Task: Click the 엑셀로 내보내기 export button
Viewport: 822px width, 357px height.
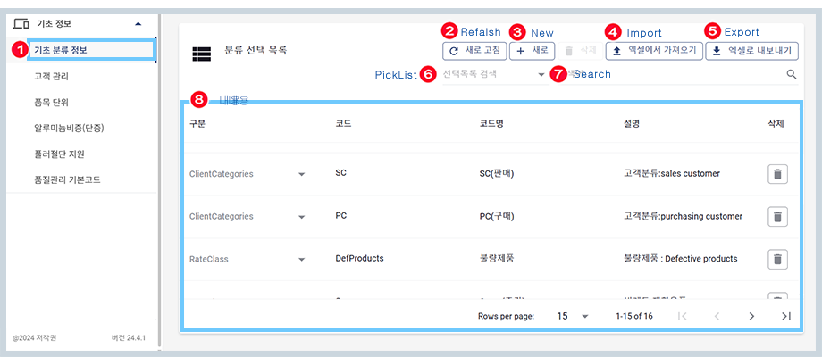Action: click(x=751, y=51)
